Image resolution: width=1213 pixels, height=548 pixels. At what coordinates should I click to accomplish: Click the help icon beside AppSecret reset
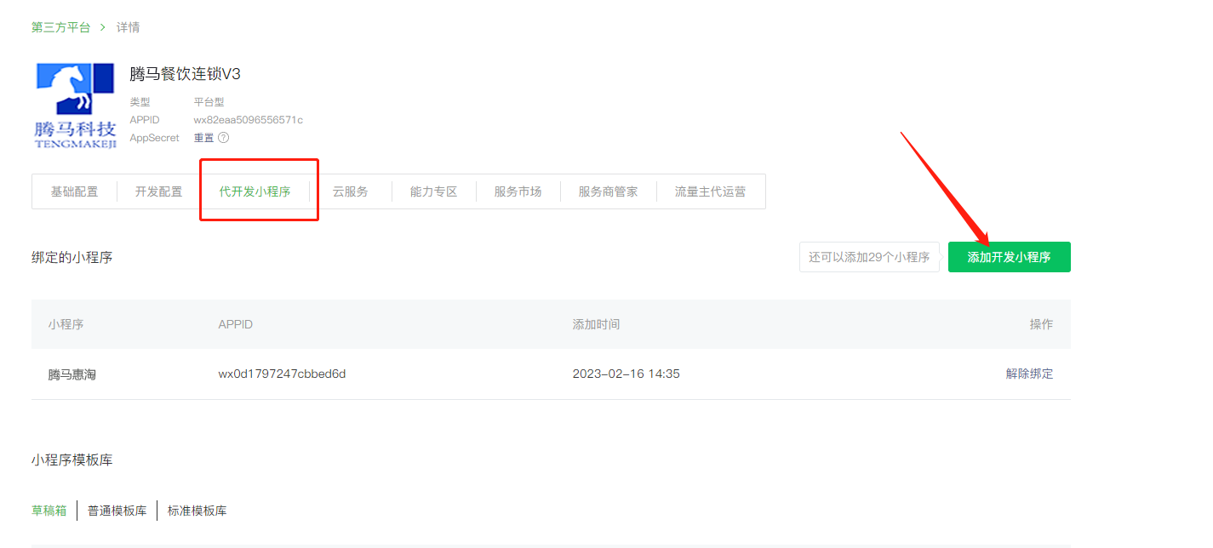click(x=224, y=138)
